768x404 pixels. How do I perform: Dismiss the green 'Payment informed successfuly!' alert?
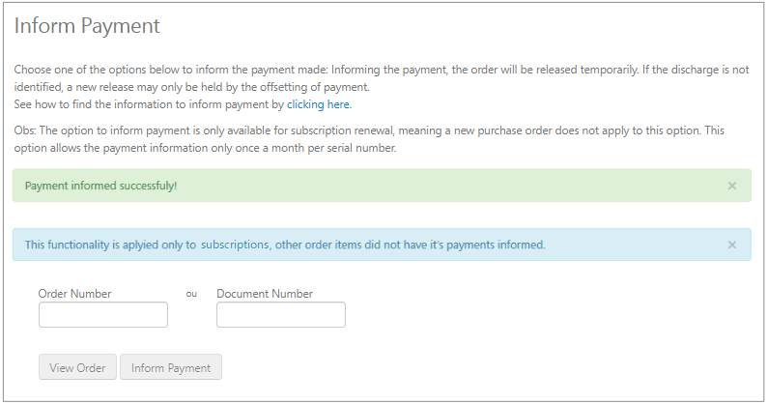[x=731, y=186]
